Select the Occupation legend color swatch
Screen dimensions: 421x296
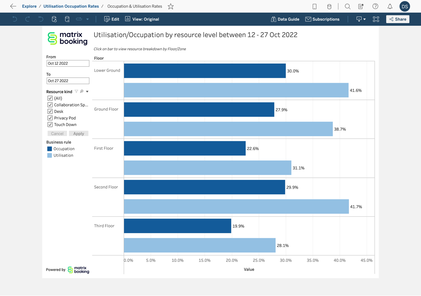(x=49, y=149)
